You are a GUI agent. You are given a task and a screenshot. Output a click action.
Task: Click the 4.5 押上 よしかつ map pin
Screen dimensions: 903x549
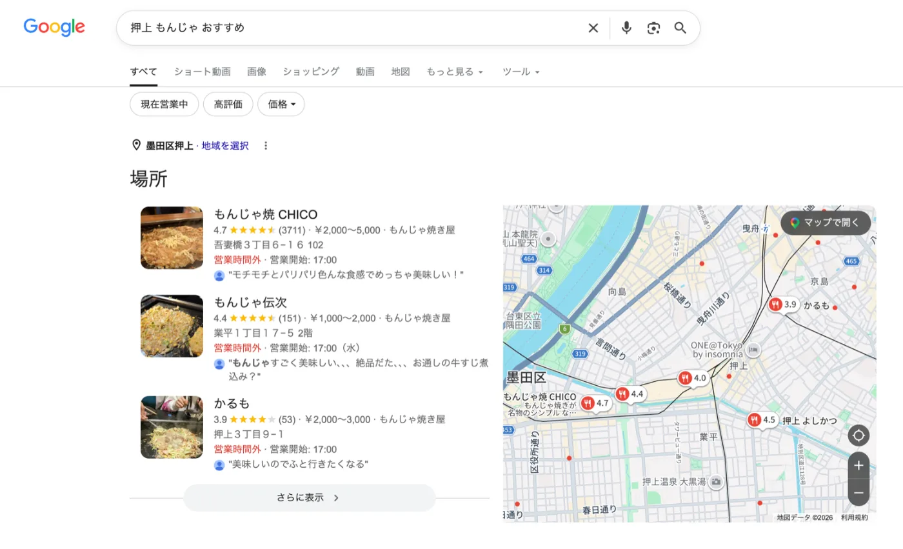point(762,420)
